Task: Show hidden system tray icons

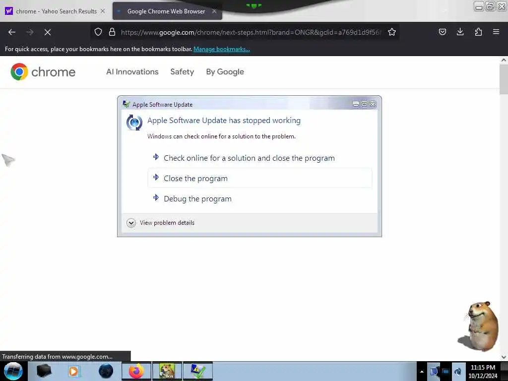Action: [x=422, y=372]
